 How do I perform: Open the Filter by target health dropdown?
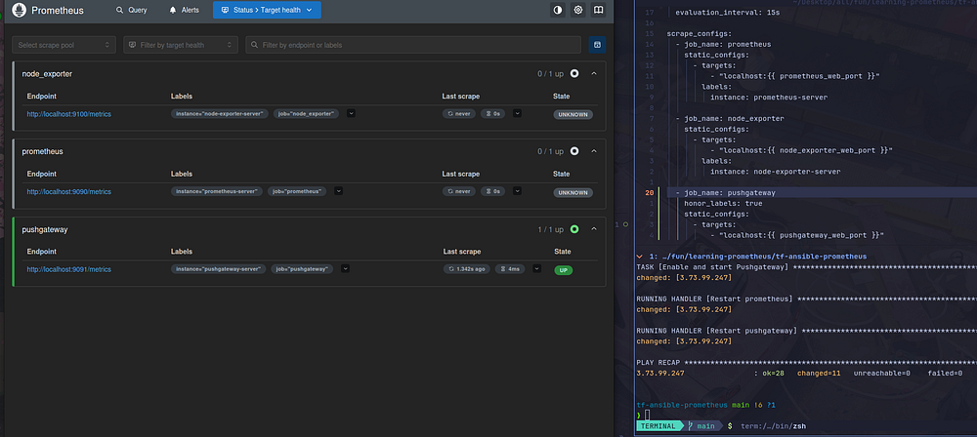click(x=181, y=45)
